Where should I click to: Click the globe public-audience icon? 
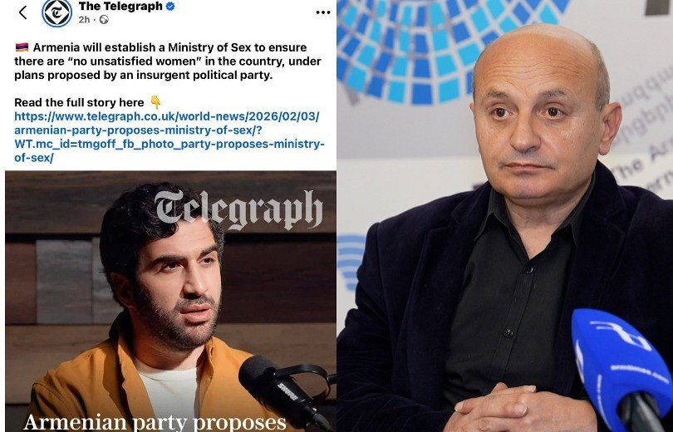[104, 20]
